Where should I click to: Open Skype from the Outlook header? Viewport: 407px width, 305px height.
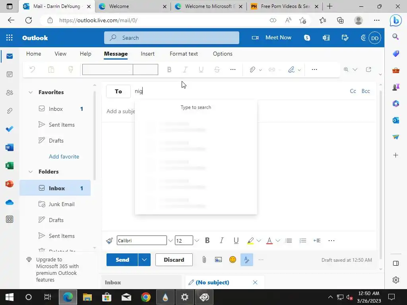point(307,38)
